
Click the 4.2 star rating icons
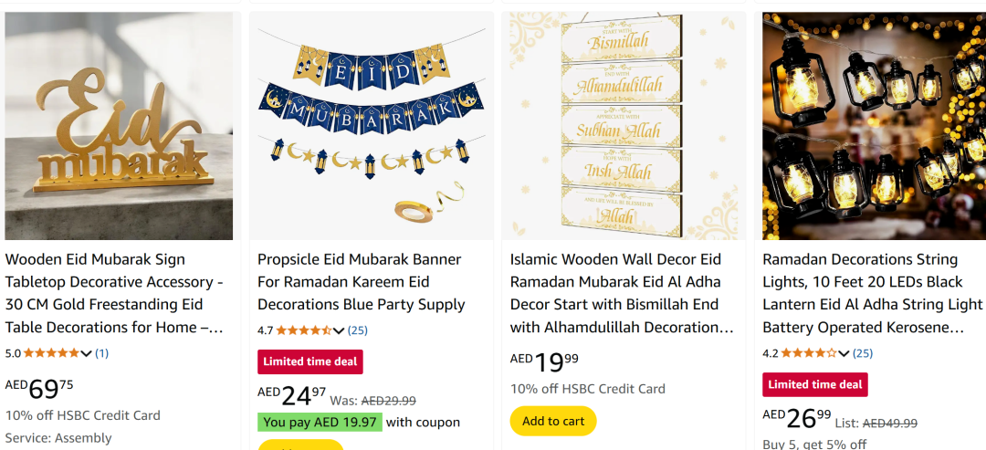tap(809, 353)
